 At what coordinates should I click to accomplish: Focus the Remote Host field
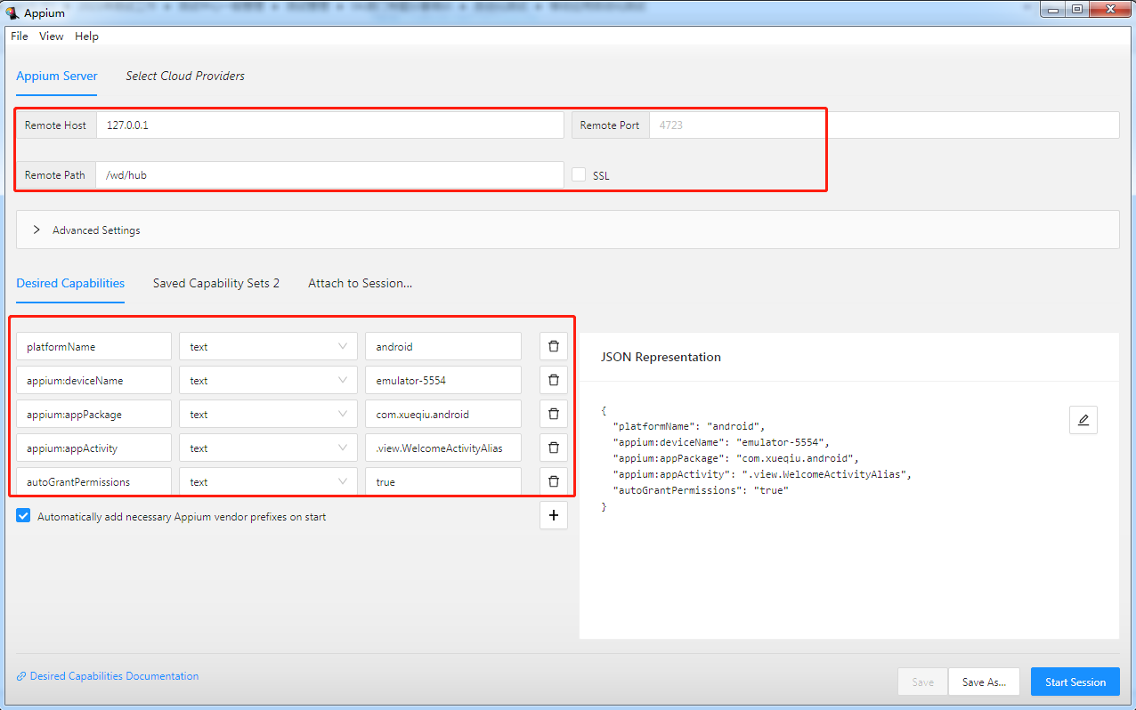(329, 125)
